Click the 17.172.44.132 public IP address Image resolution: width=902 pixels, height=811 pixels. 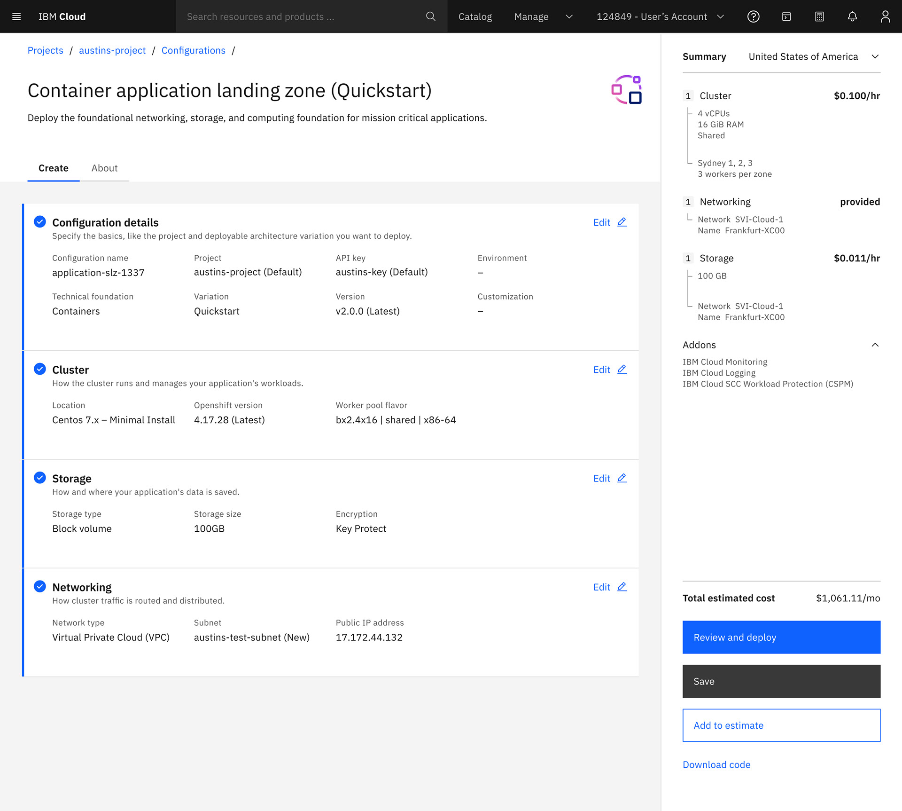(369, 637)
